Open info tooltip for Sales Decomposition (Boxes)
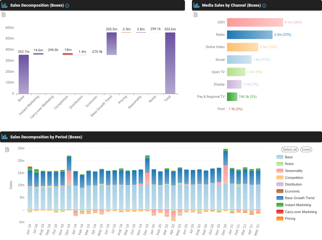The image size is (322, 240). [67, 6]
